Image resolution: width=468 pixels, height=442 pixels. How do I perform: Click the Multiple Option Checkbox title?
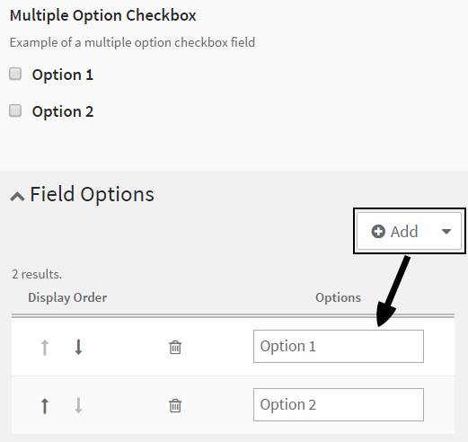103,15
